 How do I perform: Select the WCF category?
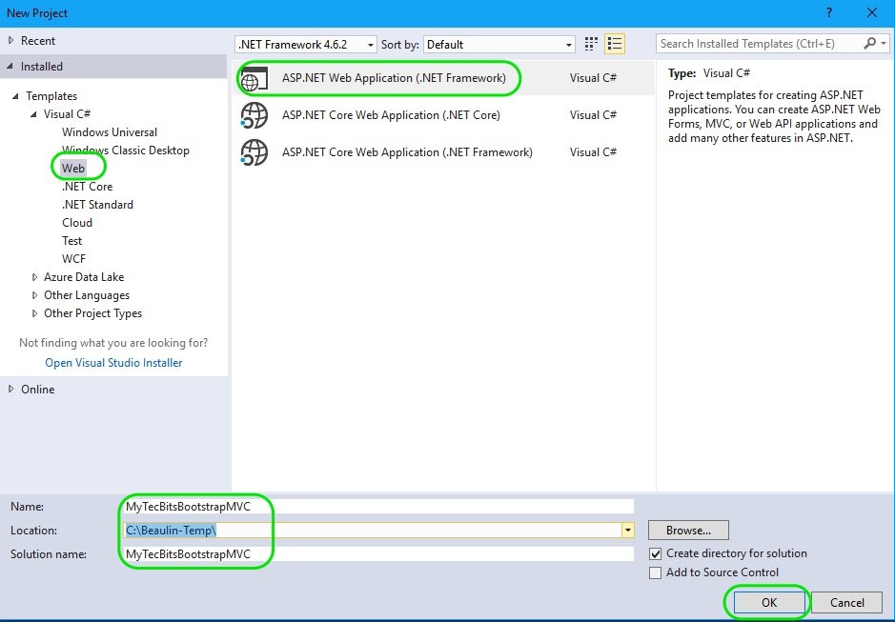(x=73, y=259)
